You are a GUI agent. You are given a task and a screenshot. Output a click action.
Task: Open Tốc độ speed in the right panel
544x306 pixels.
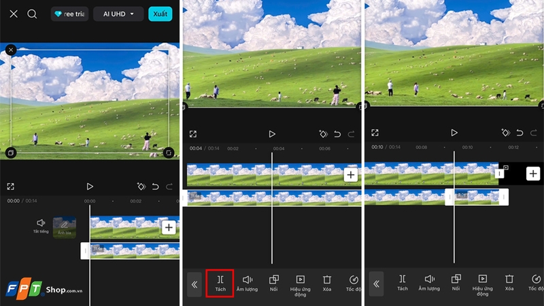[x=536, y=283]
